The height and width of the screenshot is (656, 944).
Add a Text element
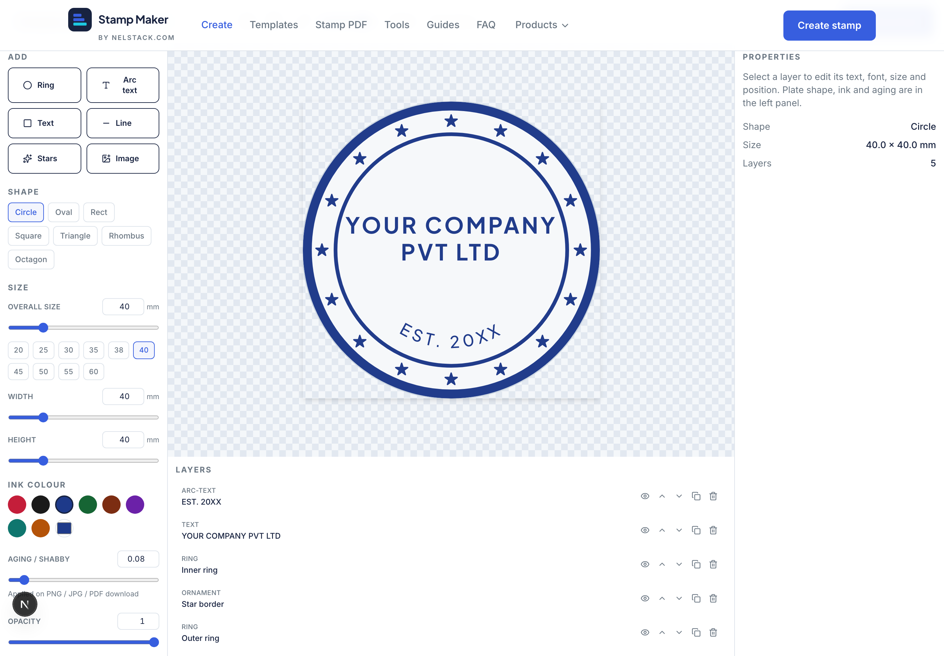pos(44,123)
